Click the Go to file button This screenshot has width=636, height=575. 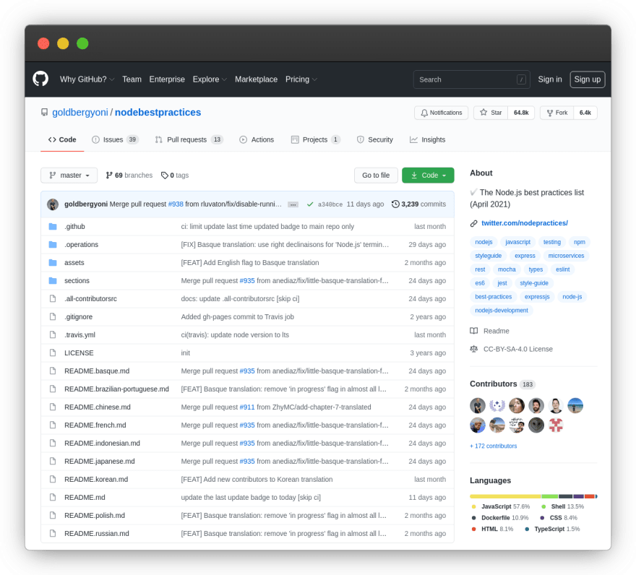click(376, 176)
